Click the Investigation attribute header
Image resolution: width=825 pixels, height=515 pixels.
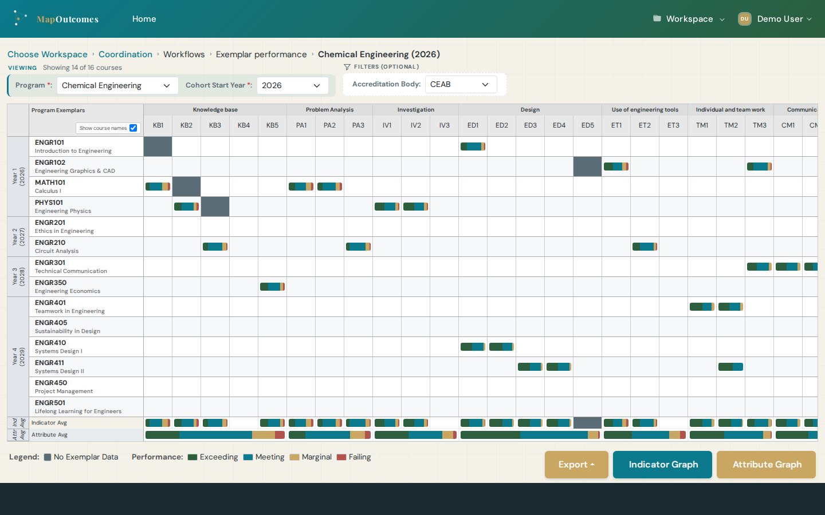[416, 110]
